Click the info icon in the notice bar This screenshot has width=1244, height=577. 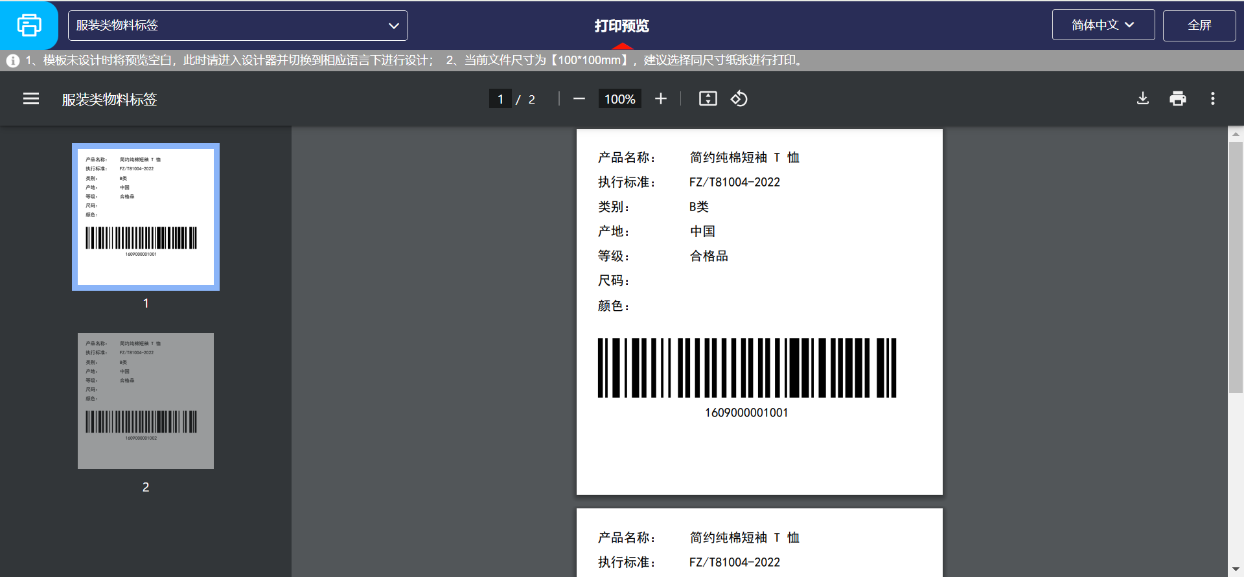click(x=13, y=60)
